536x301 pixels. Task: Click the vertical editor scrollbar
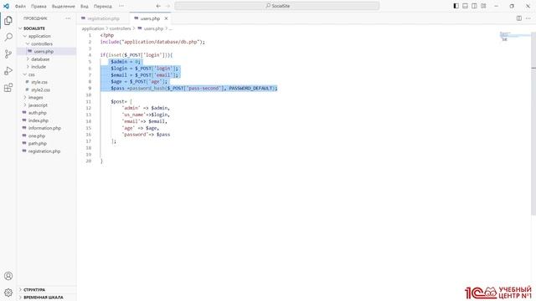[533, 123]
